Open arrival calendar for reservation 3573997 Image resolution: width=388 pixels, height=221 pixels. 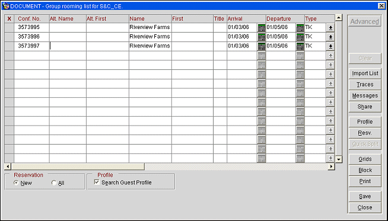[x=261, y=46]
